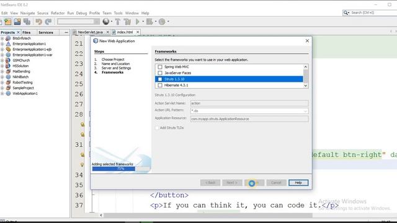The image size is (397, 223).
Task: Enable the Hibernate 4.3.1 checkbox
Action: point(160,85)
